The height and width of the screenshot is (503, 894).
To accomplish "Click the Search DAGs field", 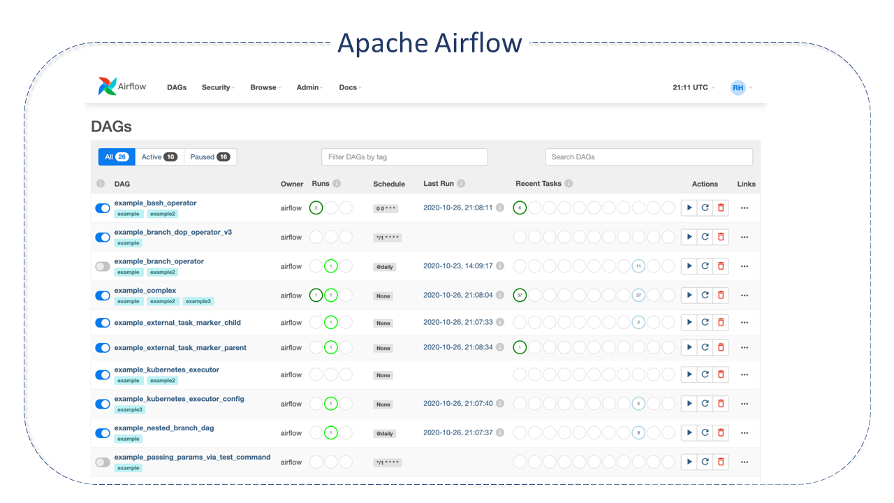I will coord(649,157).
